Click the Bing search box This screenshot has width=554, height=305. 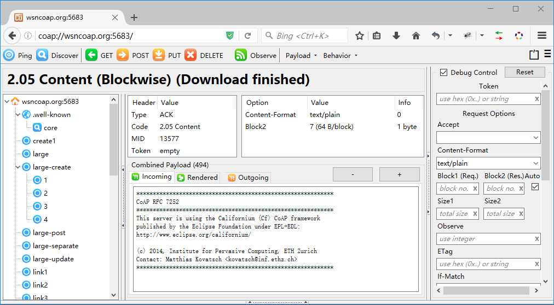[x=304, y=36]
